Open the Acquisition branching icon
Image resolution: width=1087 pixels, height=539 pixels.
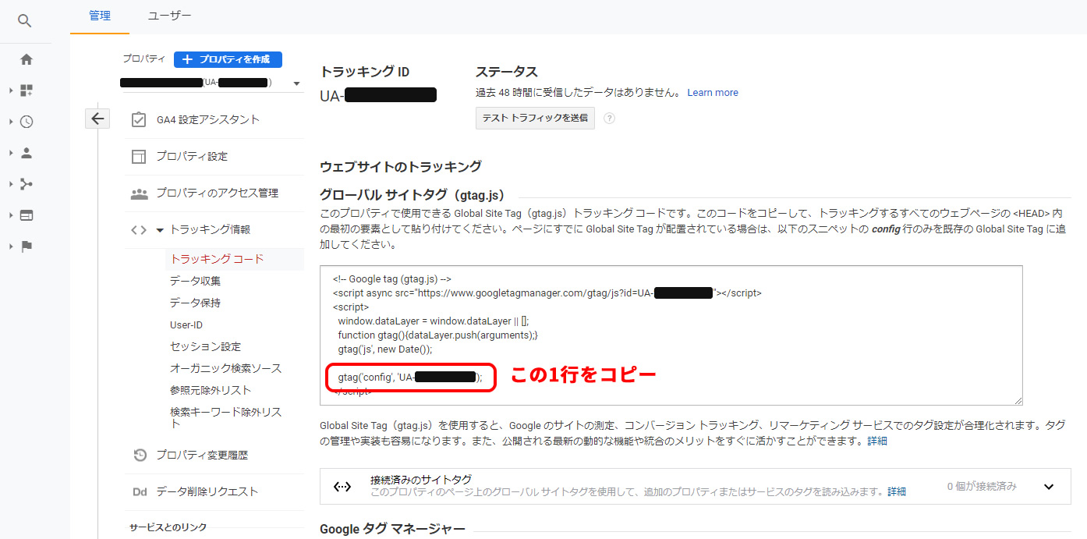(x=27, y=184)
